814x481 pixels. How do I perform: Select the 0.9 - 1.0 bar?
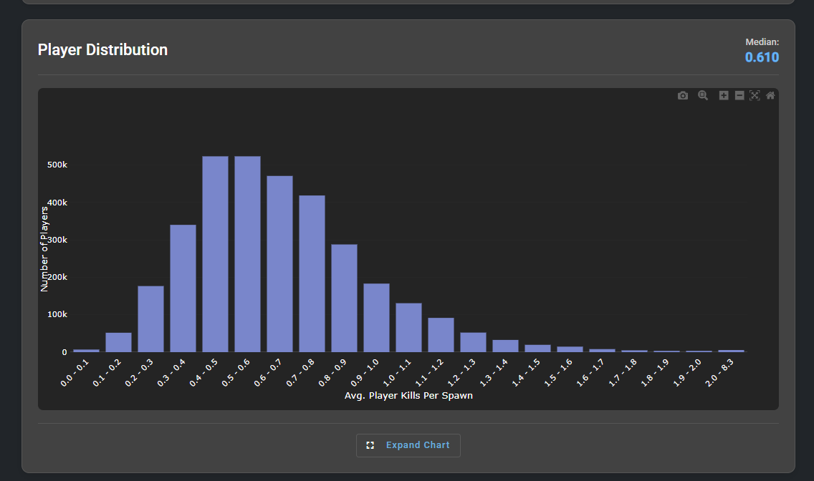(x=376, y=318)
